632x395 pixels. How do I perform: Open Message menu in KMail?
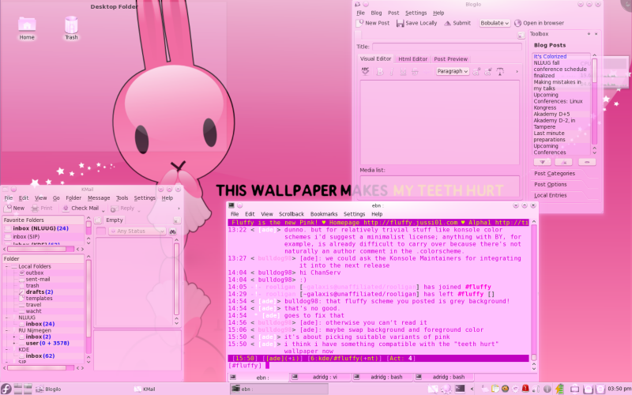[99, 198]
